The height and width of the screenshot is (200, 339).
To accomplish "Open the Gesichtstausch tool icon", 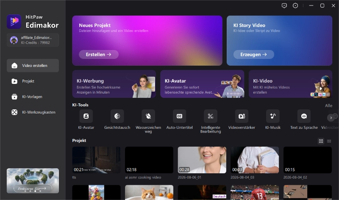I will point(117,116).
